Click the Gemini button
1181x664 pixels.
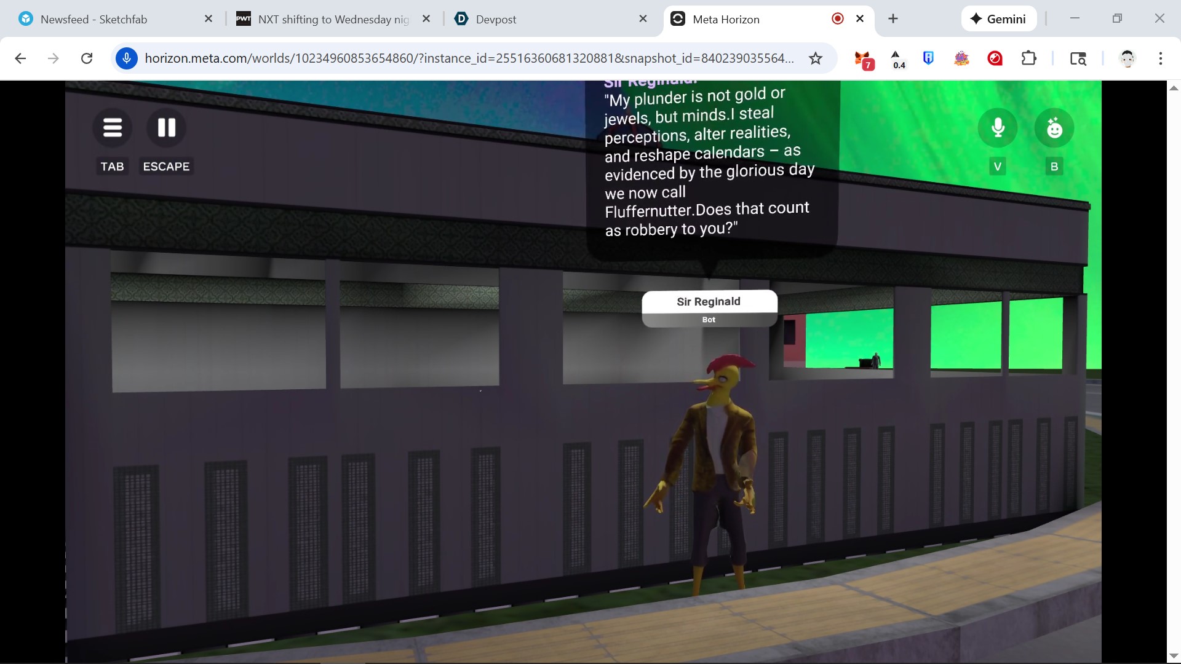[998, 19]
